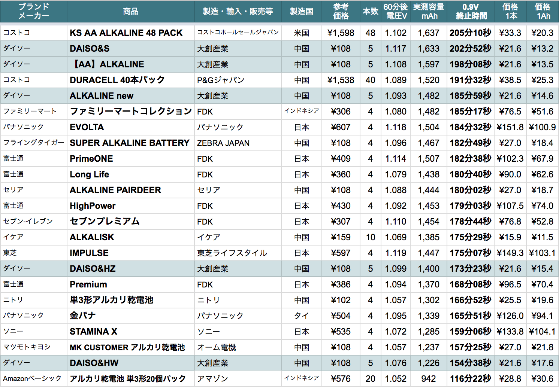Click the 実測容量mAh column header
Screen dimensions: 559x387
click(x=429, y=11)
